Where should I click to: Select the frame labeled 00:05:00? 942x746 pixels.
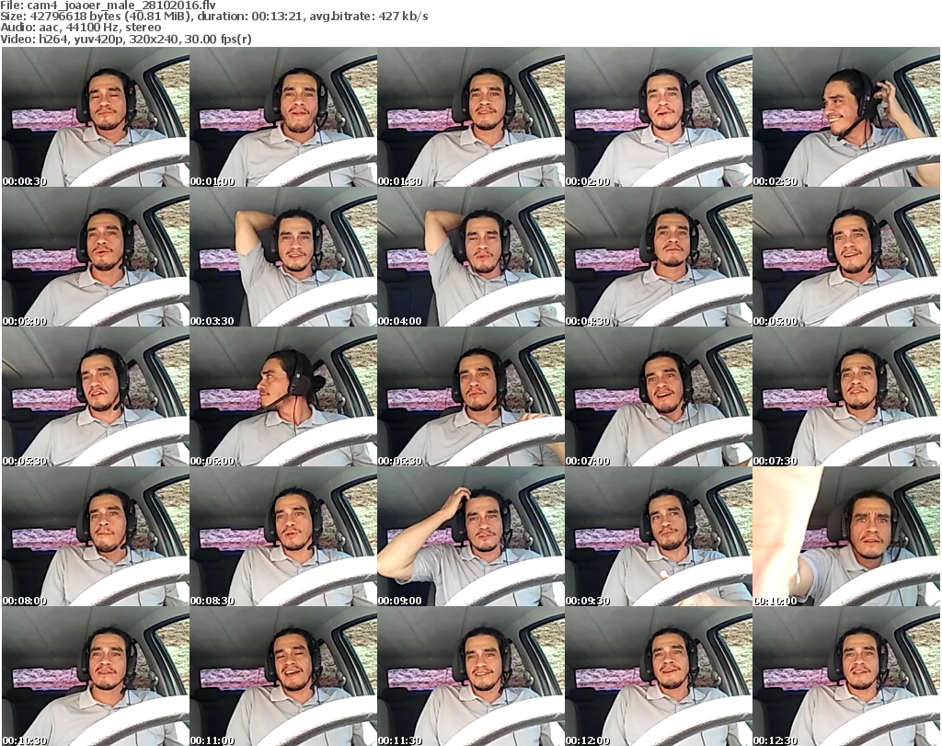(846, 257)
